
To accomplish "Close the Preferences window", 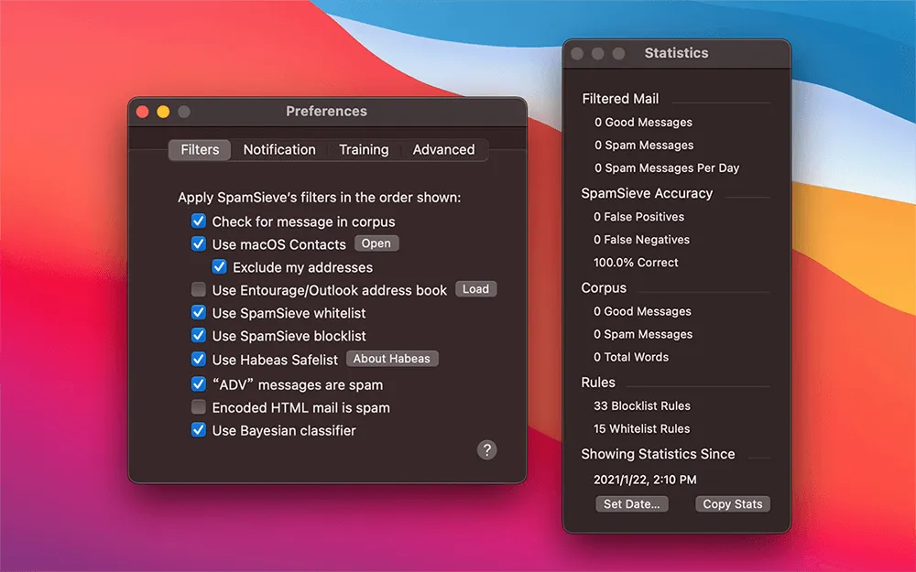I will coord(142,112).
